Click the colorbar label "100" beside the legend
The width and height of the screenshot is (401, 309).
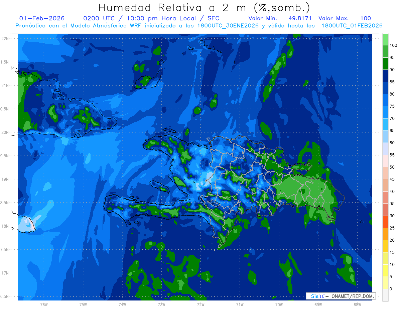click(393, 45)
